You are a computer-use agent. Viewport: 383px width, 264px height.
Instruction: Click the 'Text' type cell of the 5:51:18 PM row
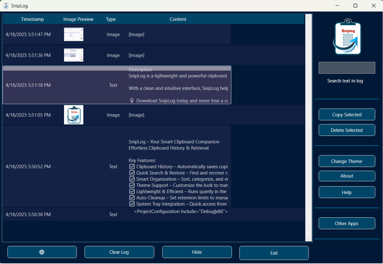pos(113,85)
